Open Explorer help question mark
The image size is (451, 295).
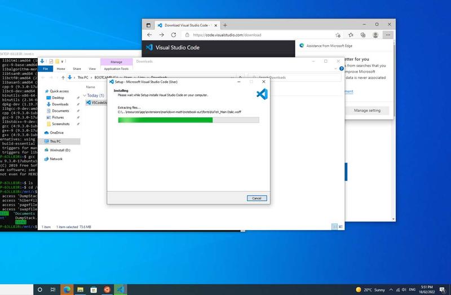342,68
